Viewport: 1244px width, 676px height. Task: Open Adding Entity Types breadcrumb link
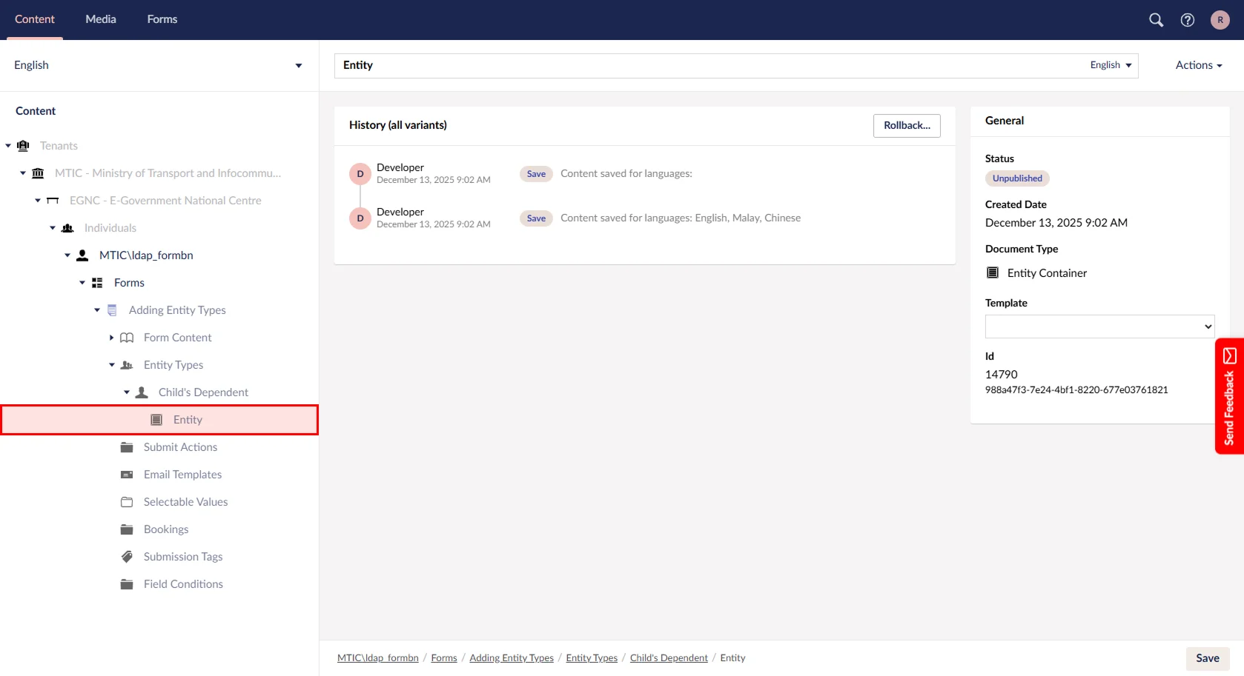[512, 658]
